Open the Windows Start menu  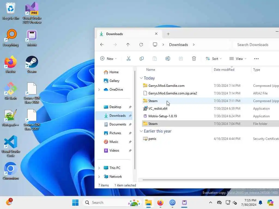click(75, 202)
